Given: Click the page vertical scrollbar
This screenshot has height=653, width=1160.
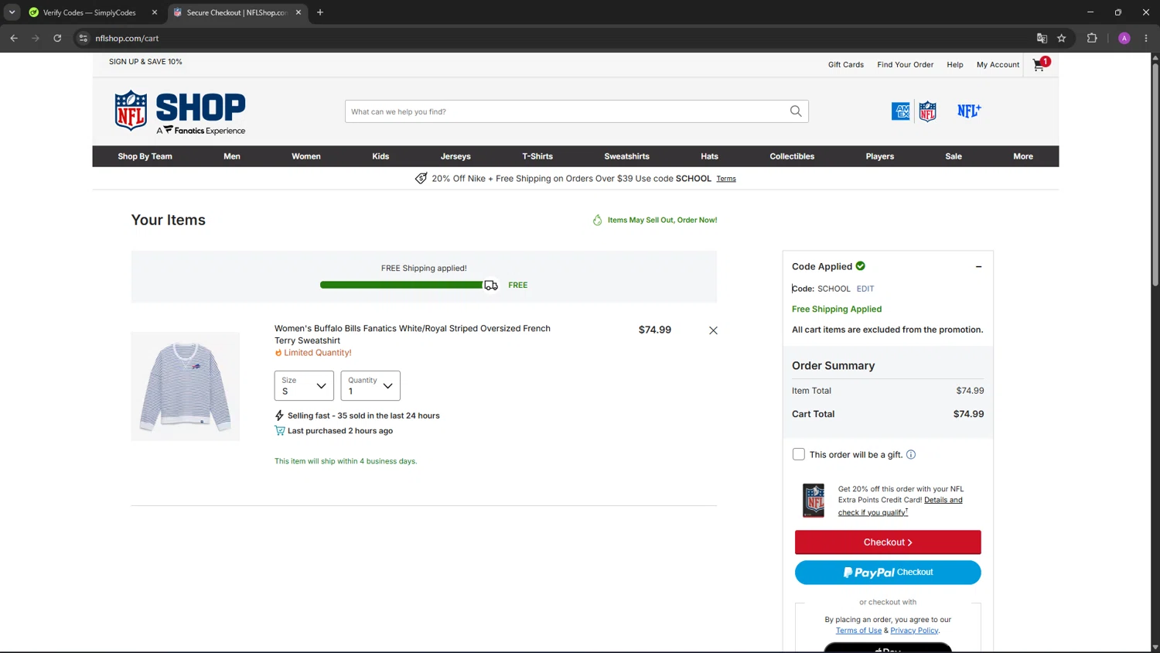Looking at the screenshot, I should point(1155,175).
